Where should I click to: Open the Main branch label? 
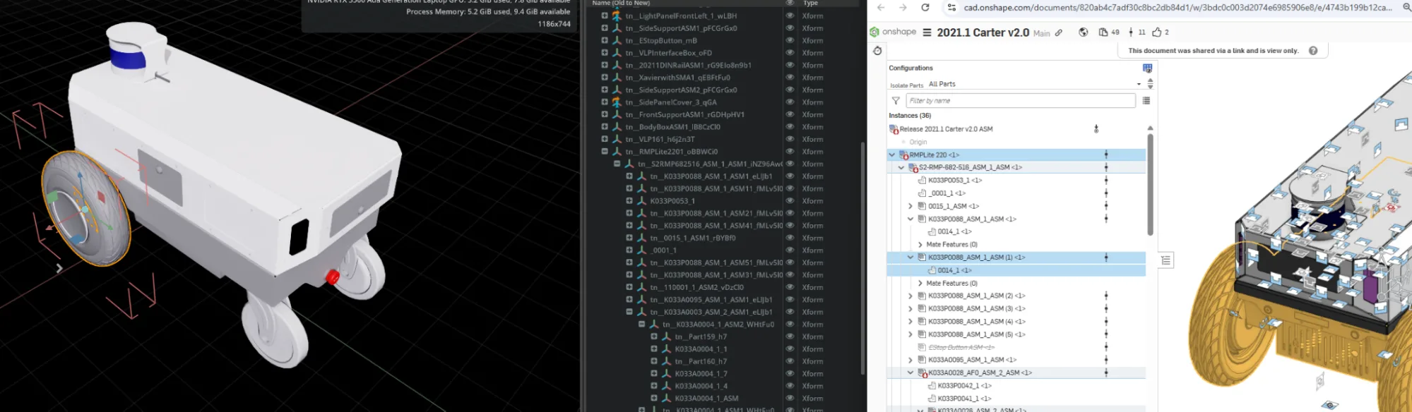click(x=1041, y=33)
